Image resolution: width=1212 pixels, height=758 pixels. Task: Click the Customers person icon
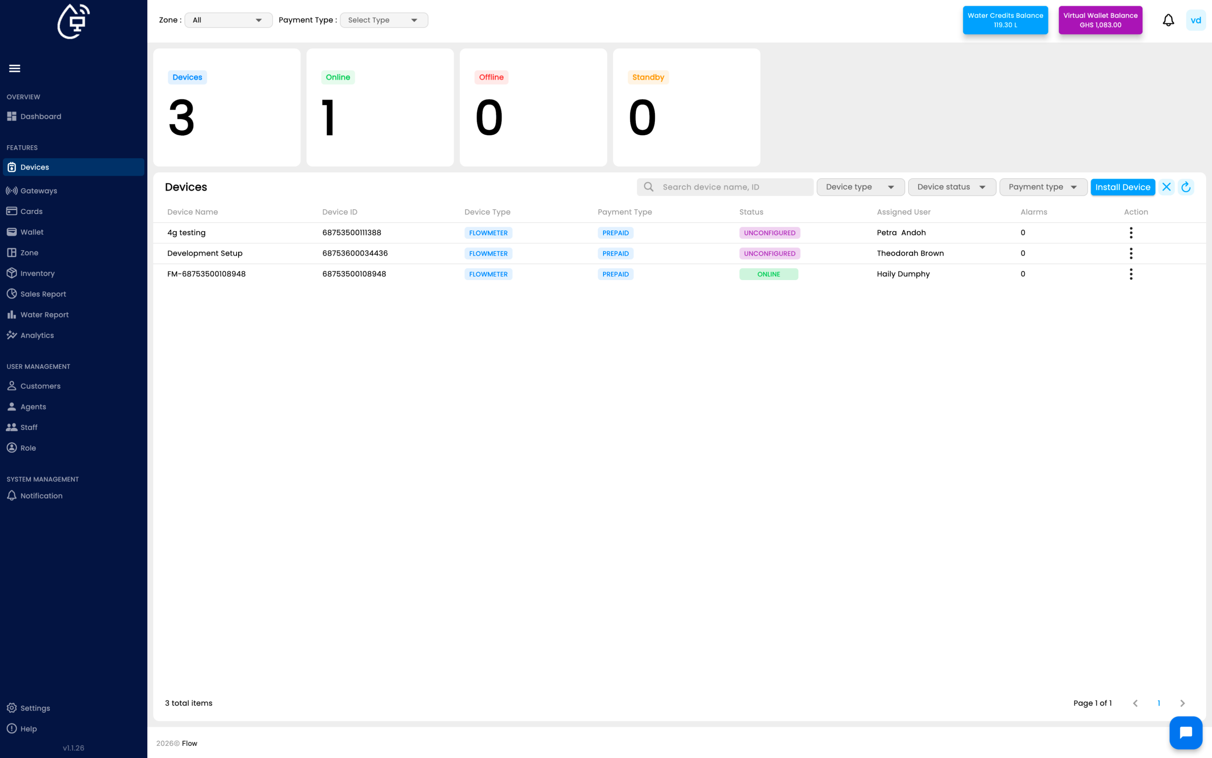tap(11, 385)
